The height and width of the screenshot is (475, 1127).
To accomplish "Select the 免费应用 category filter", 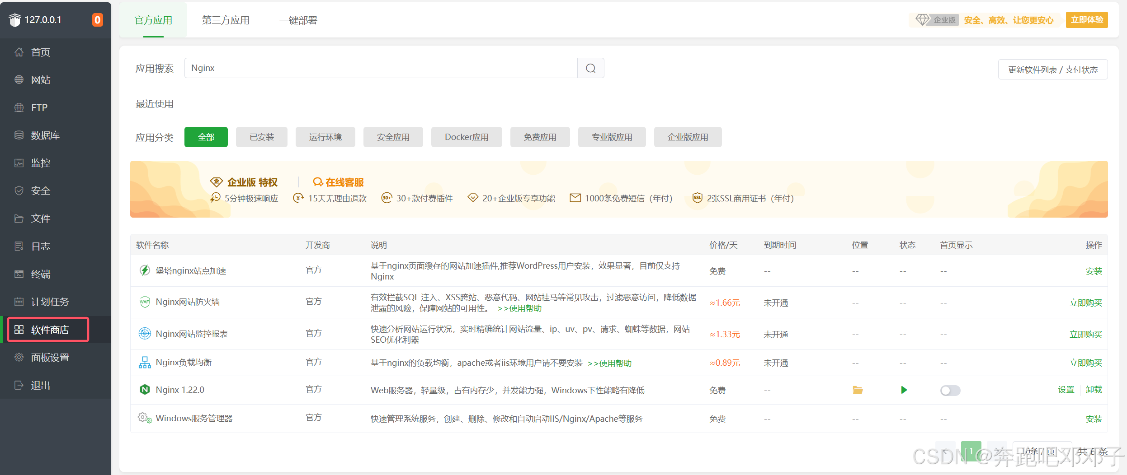I will 540,137.
